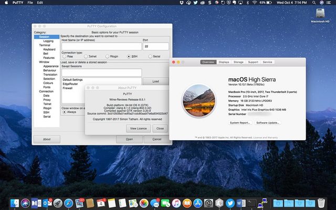Select the Colours category
The height and width of the screenshot is (210, 336).
(x=48, y=83)
